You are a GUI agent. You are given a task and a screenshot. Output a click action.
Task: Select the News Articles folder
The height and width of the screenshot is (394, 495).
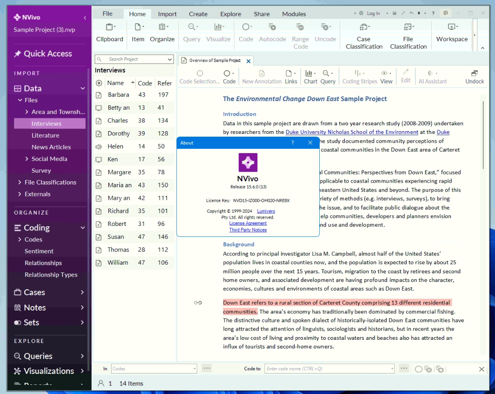51,147
